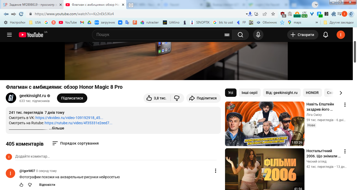Open the Google Drive bookmark icon
357x190 pixels.
point(89,22)
